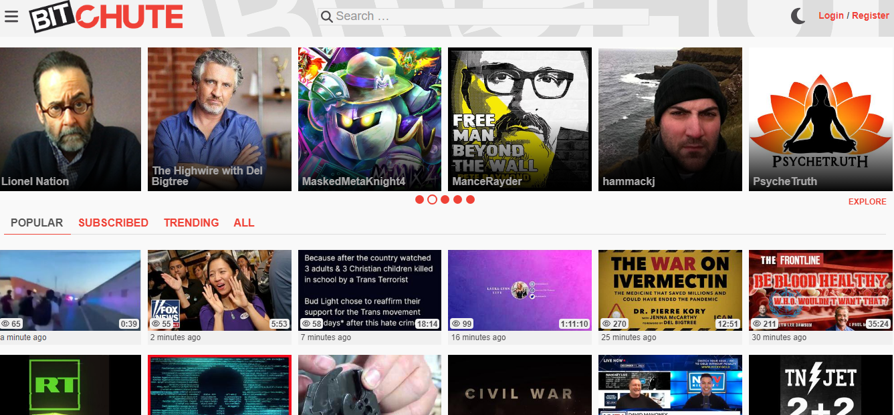The image size is (894, 415).
Task: Switch to the SUBSCRIBED tab
Action: tap(113, 223)
